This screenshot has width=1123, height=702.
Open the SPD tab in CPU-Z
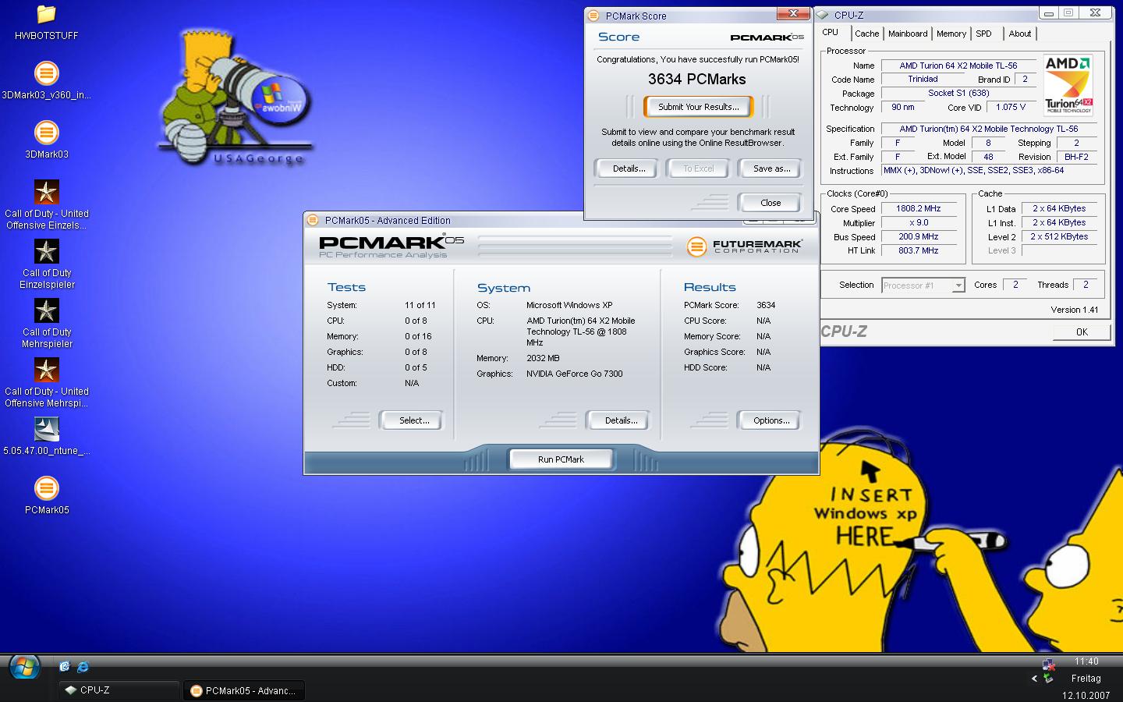[x=984, y=34]
